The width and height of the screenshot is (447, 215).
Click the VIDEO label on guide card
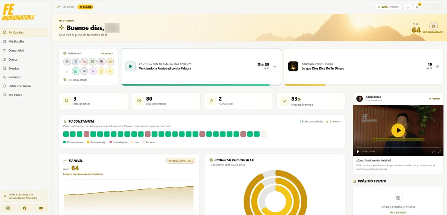coord(435,99)
